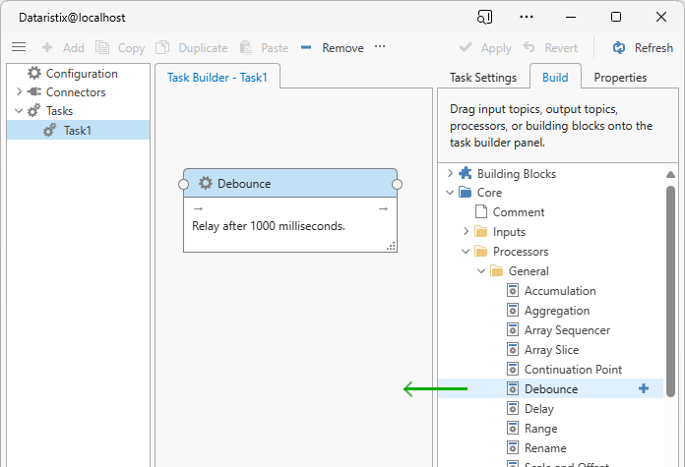The image size is (685, 467).
Task: Click the Building Blocks puzzle icon
Action: (466, 174)
